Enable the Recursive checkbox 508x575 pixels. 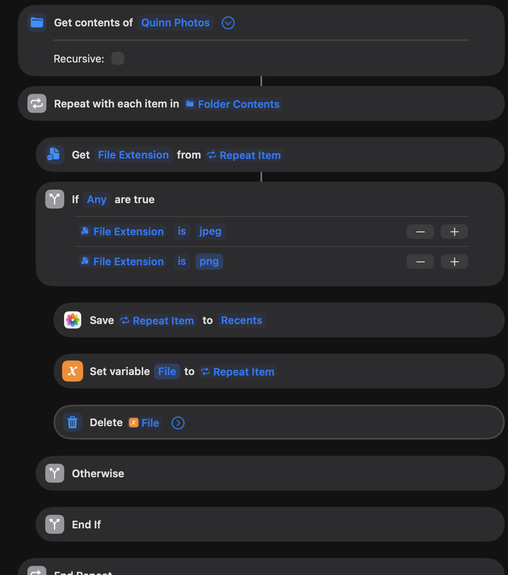118,58
